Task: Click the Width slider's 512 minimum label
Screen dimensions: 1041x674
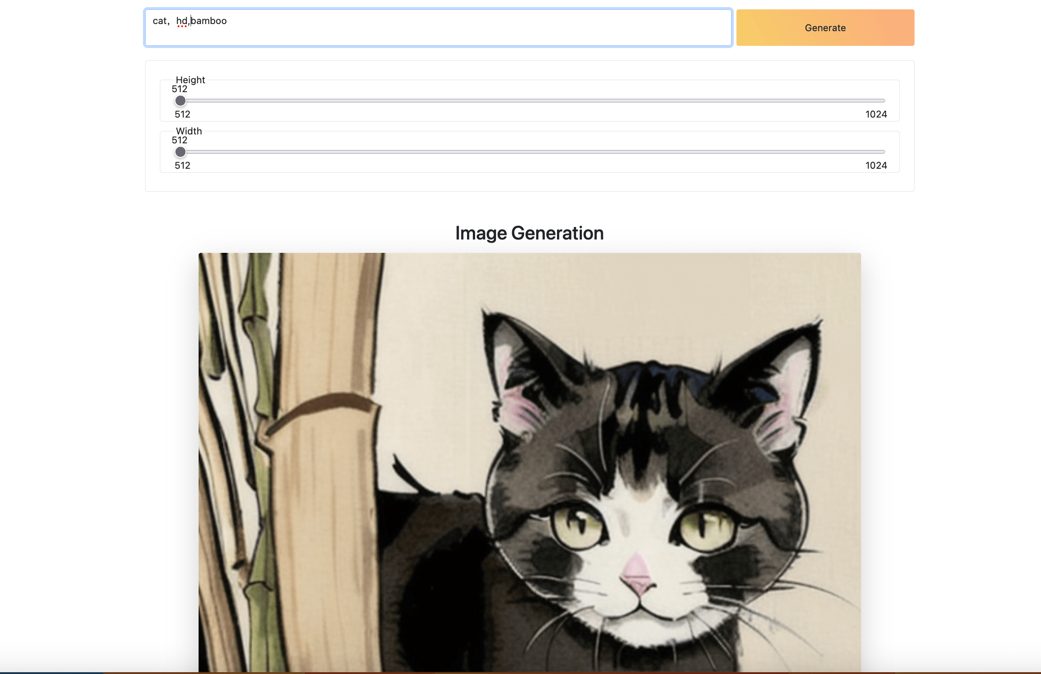Action: 182,166
